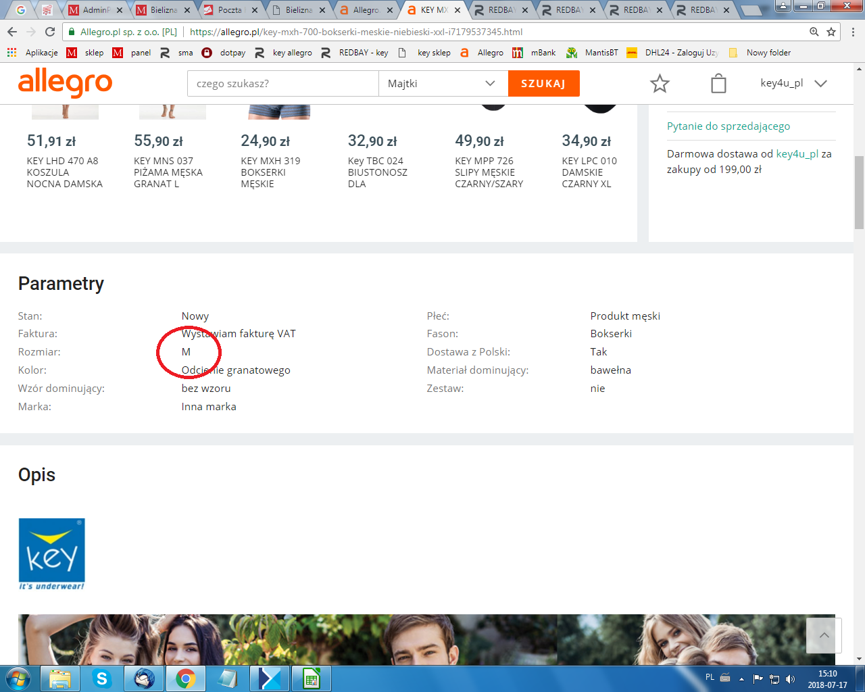Expand the Majtki category dropdown
This screenshot has height=692, width=865.
pos(443,84)
